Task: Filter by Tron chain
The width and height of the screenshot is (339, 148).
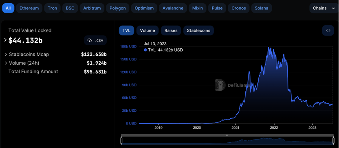Action: [x=52, y=8]
